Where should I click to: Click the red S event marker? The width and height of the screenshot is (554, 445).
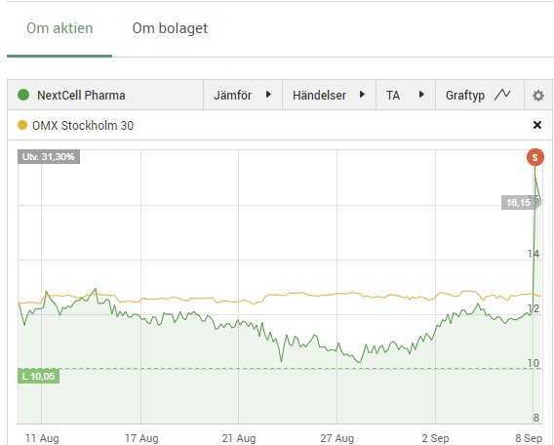tap(534, 157)
